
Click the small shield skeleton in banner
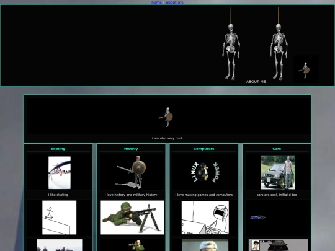click(x=306, y=69)
